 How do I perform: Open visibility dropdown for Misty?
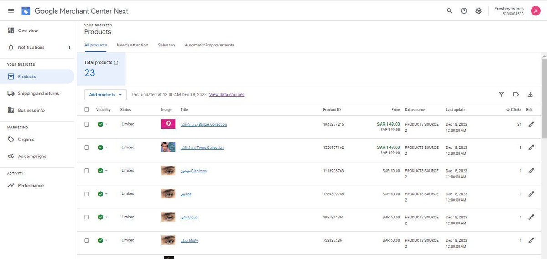tap(103, 240)
